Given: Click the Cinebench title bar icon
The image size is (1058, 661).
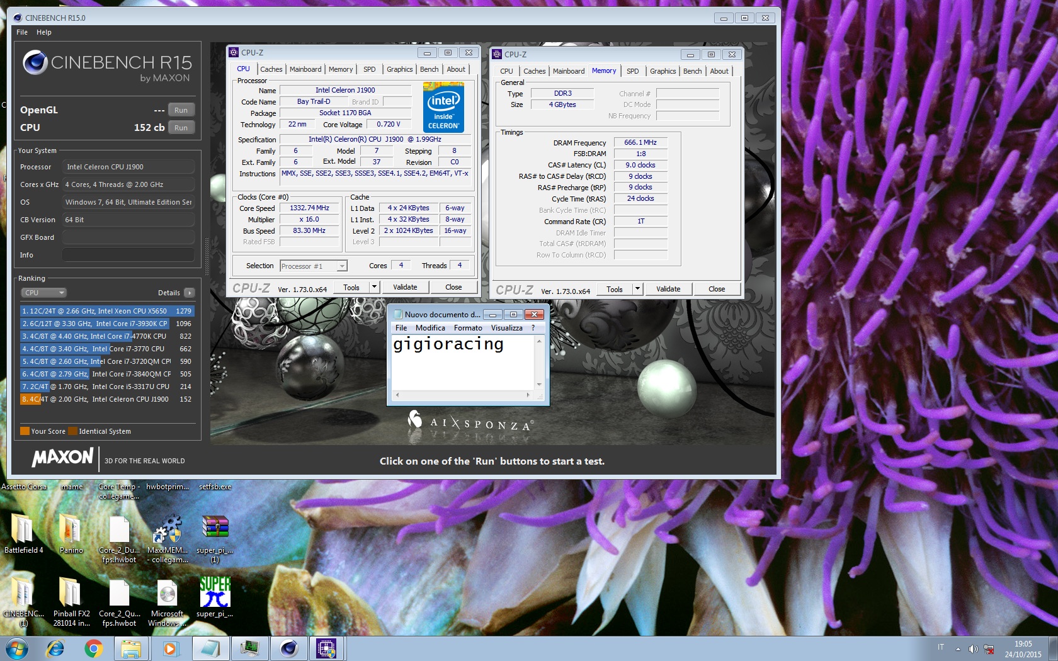Looking at the screenshot, I should (x=18, y=18).
